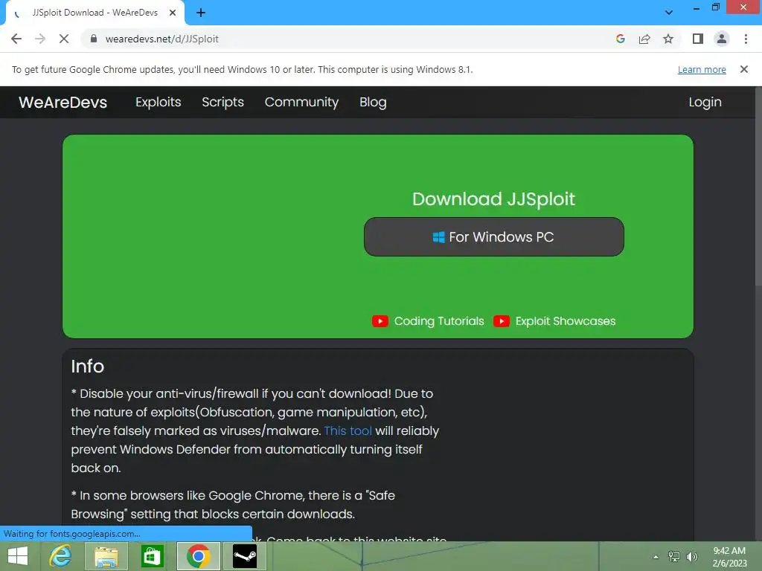Open a new tab with plus button
Viewport: 762px width, 571px height.
point(201,13)
